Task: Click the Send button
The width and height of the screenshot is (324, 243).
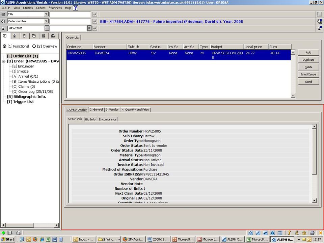Action: [308, 82]
